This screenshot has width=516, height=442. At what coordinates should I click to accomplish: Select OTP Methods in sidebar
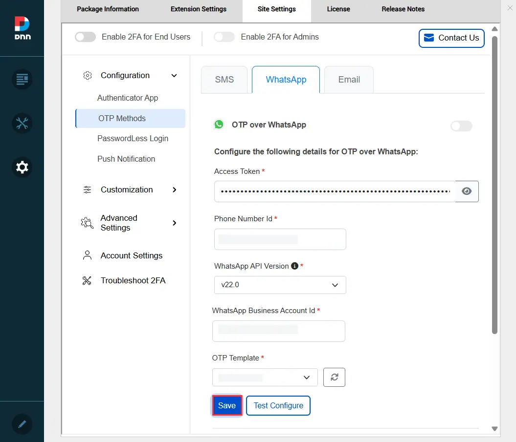131,118
